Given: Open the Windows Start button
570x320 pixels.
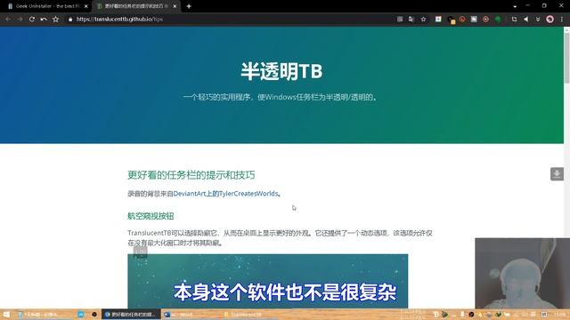Looking at the screenshot, I should [6, 314].
